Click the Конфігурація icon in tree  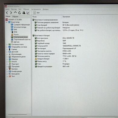tap(10, 71)
